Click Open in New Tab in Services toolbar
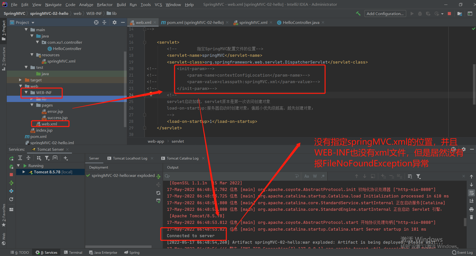476x256 pixels. click(55, 158)
